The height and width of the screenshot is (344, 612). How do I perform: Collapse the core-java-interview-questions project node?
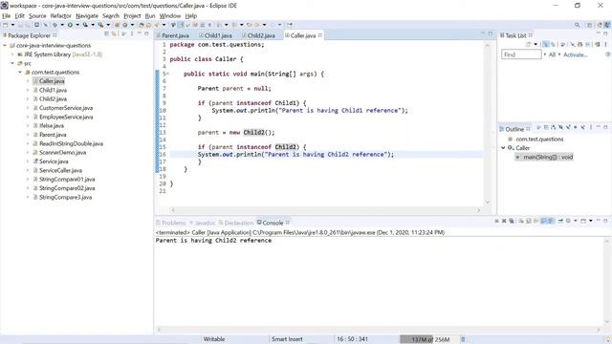pos(5,46)
